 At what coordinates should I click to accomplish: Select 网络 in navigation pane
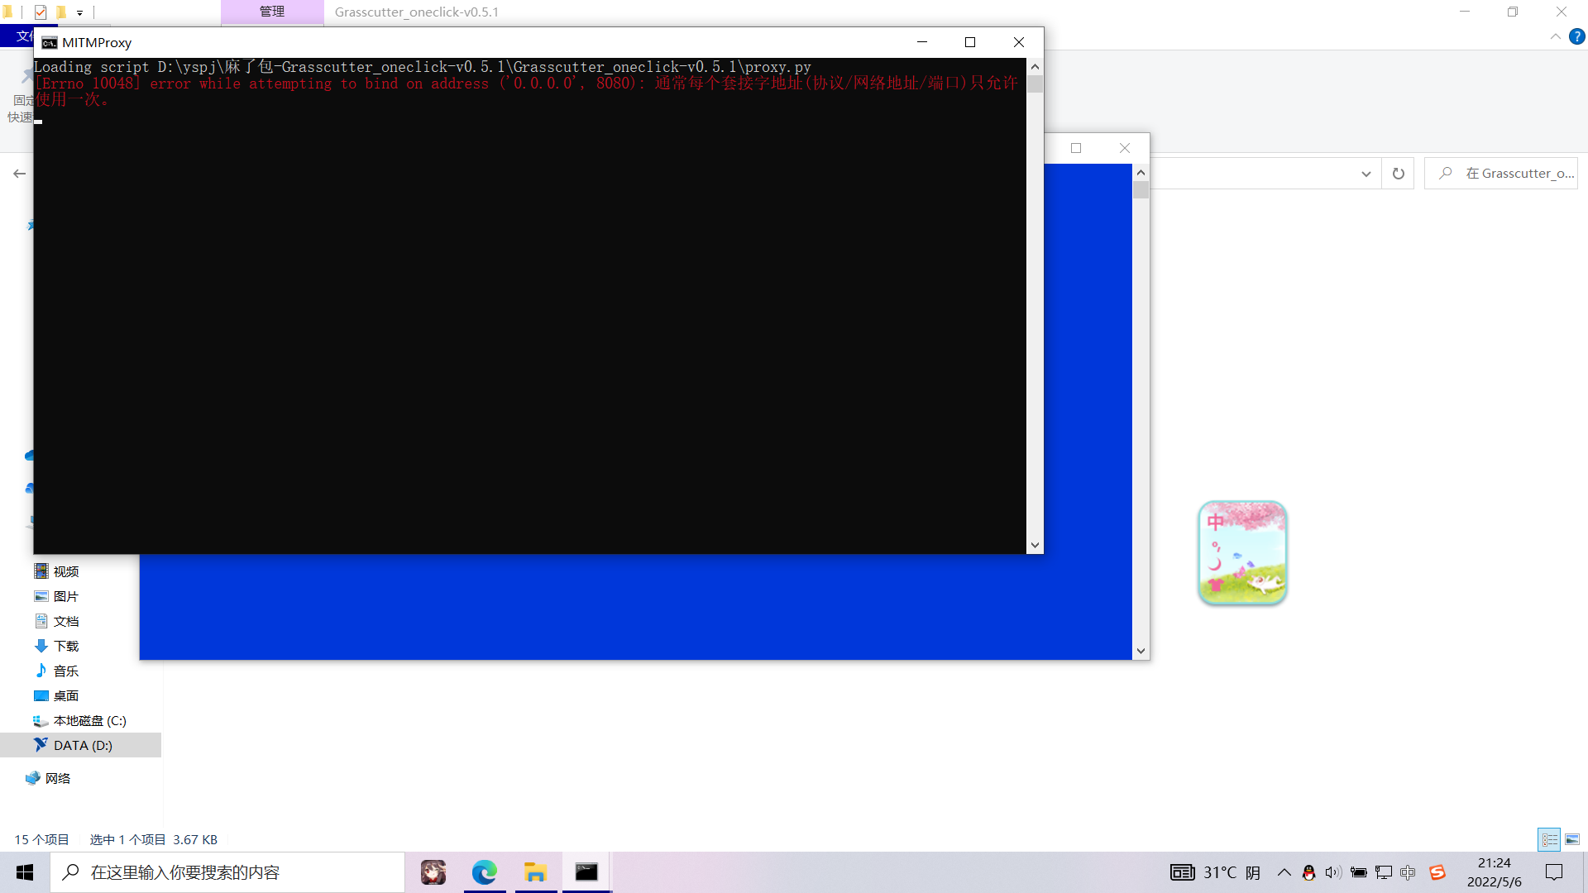tap(58, 778)
